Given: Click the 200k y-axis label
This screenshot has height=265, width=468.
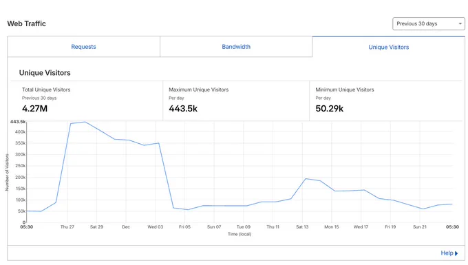Looking at the screenshot, I should (x=20, y=178).
